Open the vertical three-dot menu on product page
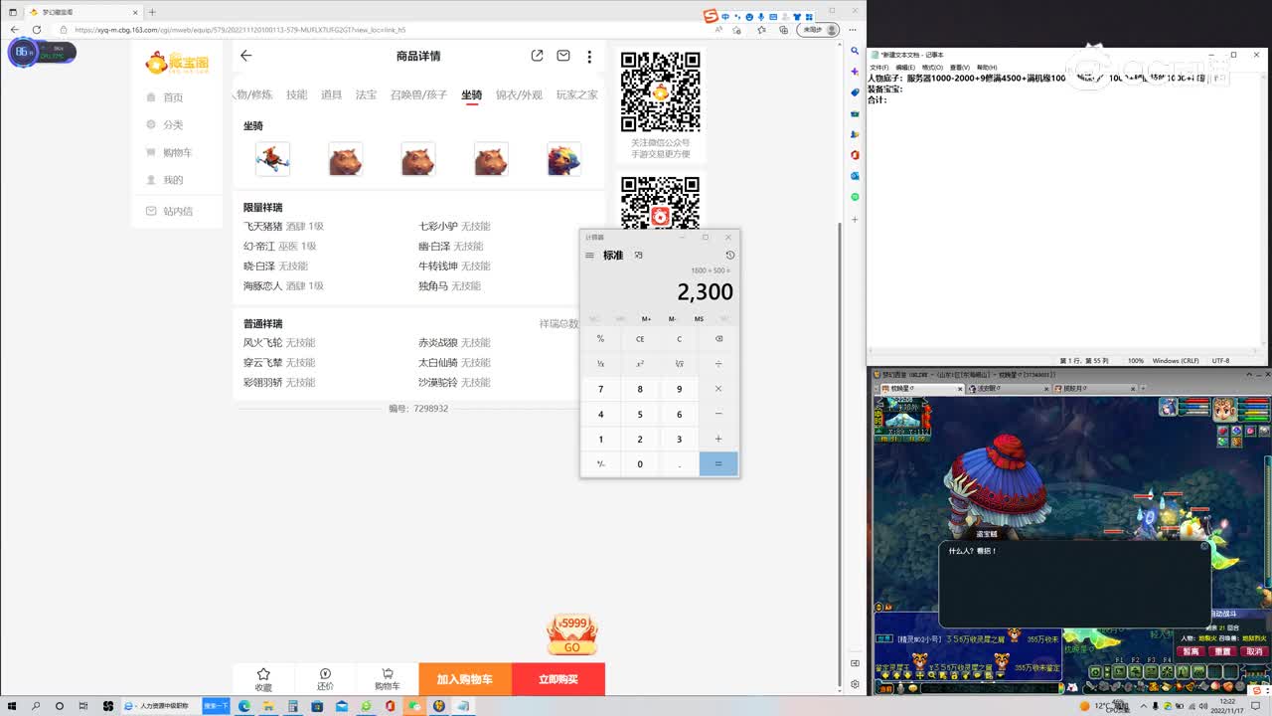 (x=589, y=57)
